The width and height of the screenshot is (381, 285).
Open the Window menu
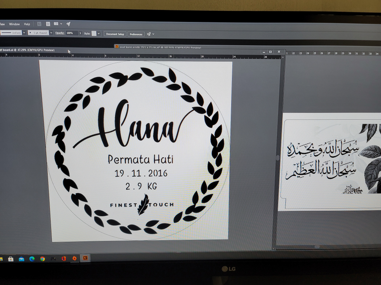coord(14,24)
